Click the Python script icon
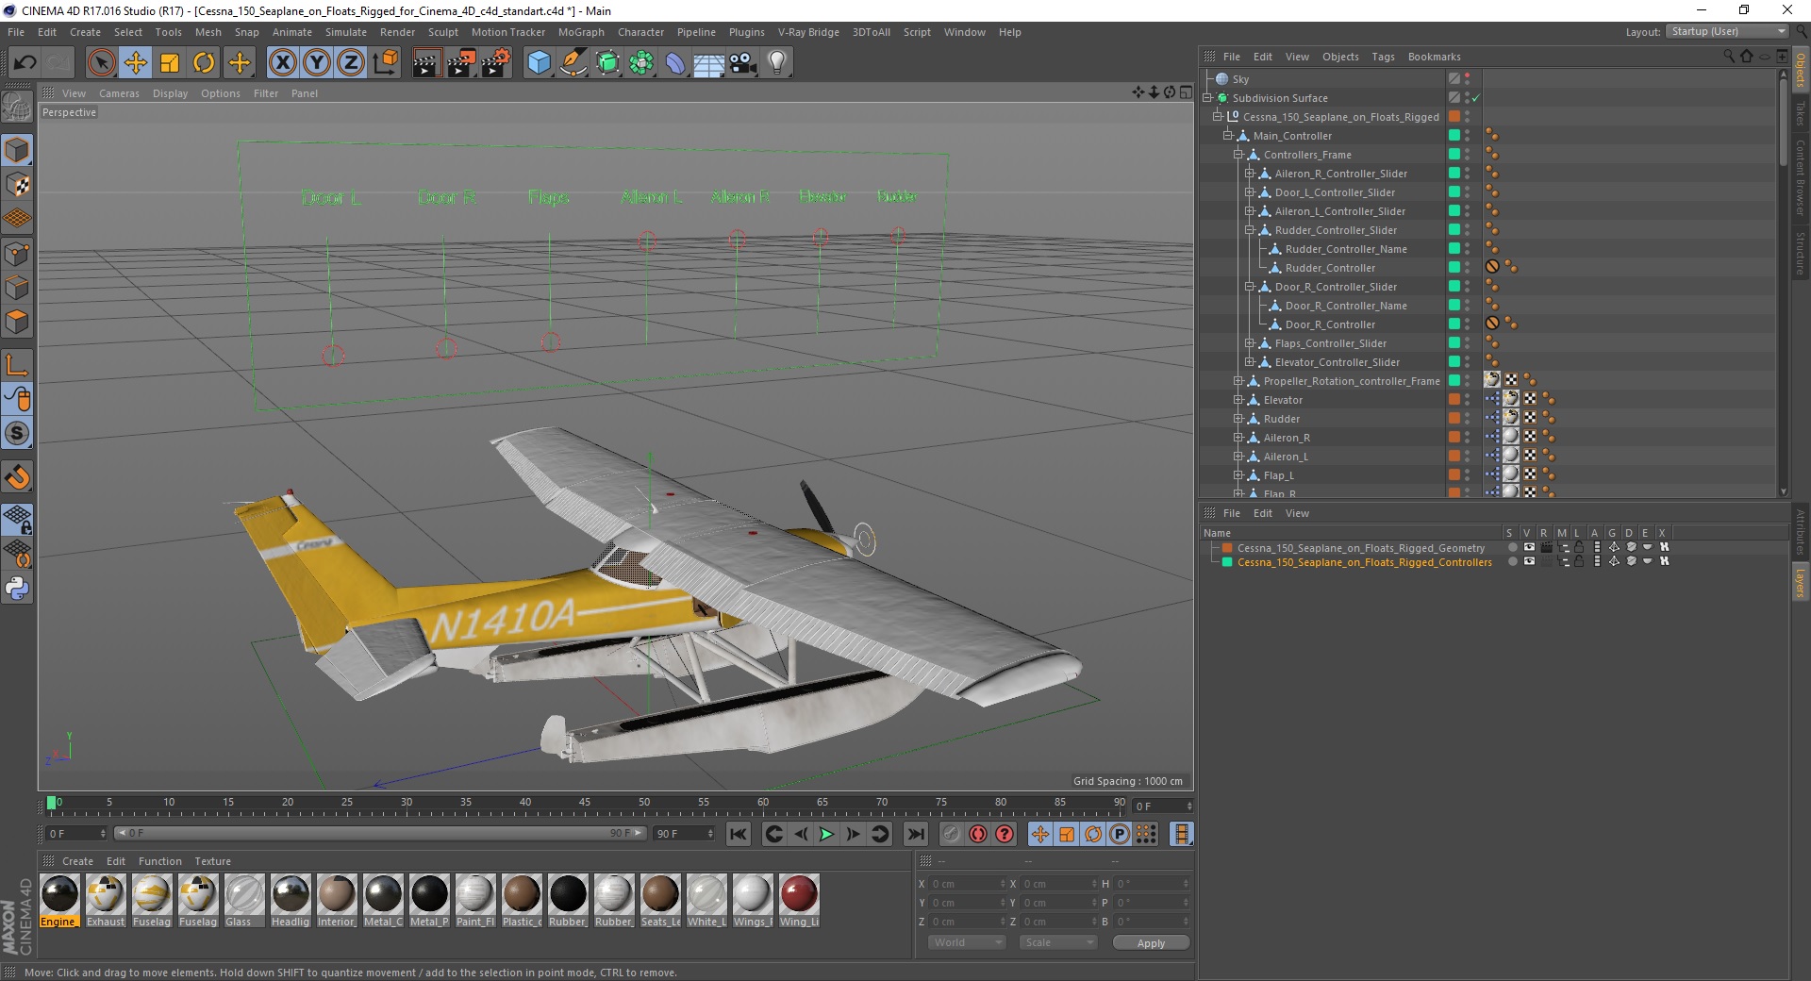 tap(18, 589)
